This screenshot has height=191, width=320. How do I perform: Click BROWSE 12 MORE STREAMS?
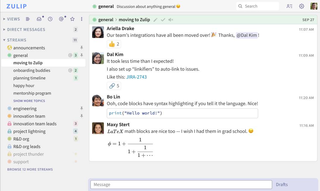30,169
